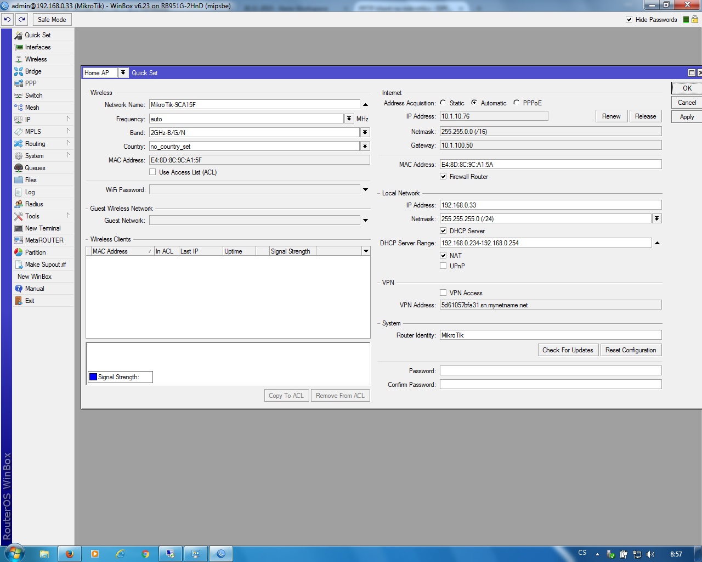Enable the UPnP checkbox

443,266
